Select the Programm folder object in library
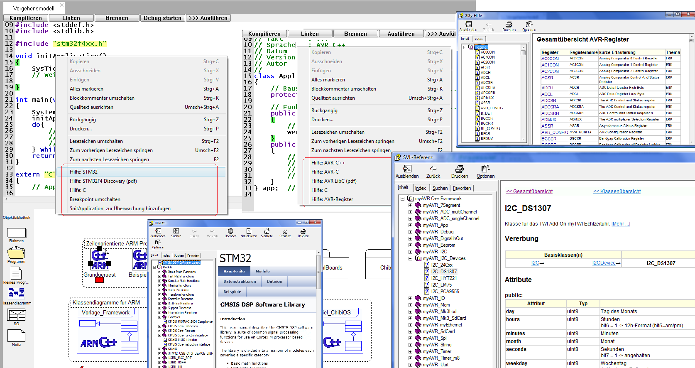The image size is (695, 368). coord(16,253)
